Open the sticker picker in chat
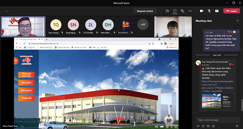Screen dimensions: 243x129 click(x=213, y=126)
